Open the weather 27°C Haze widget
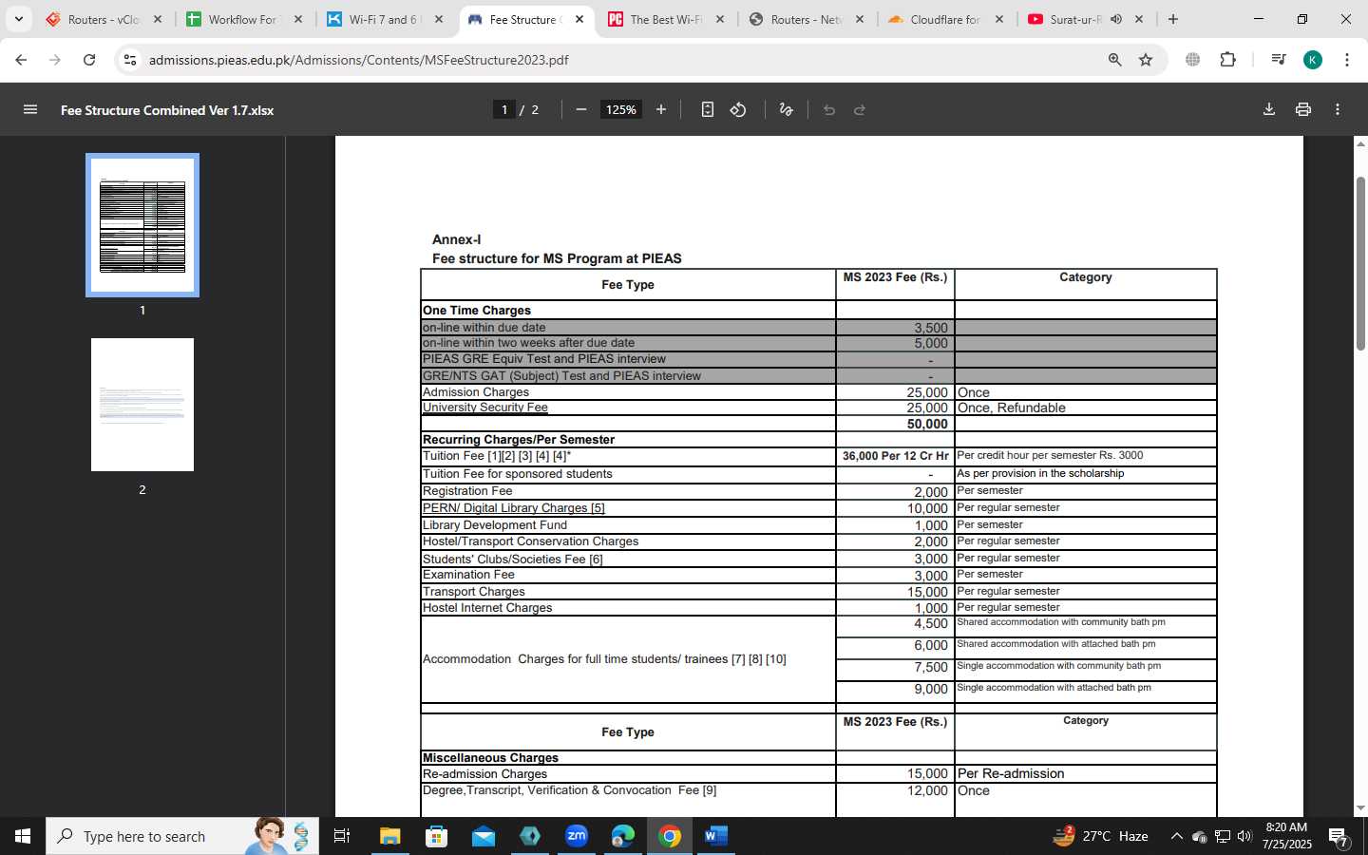 [1100, 836]
